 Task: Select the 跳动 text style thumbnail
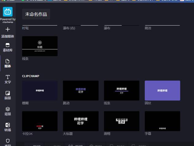(81, 91)
